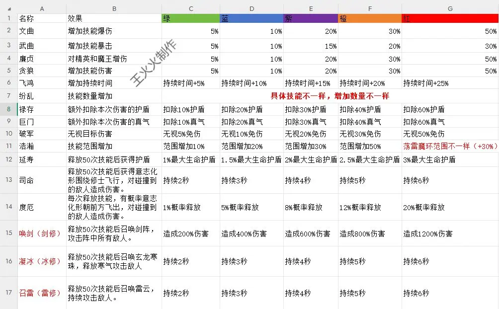Click the red 红 header cell
This screenshot has height=309, width=499.
(450, 18)
